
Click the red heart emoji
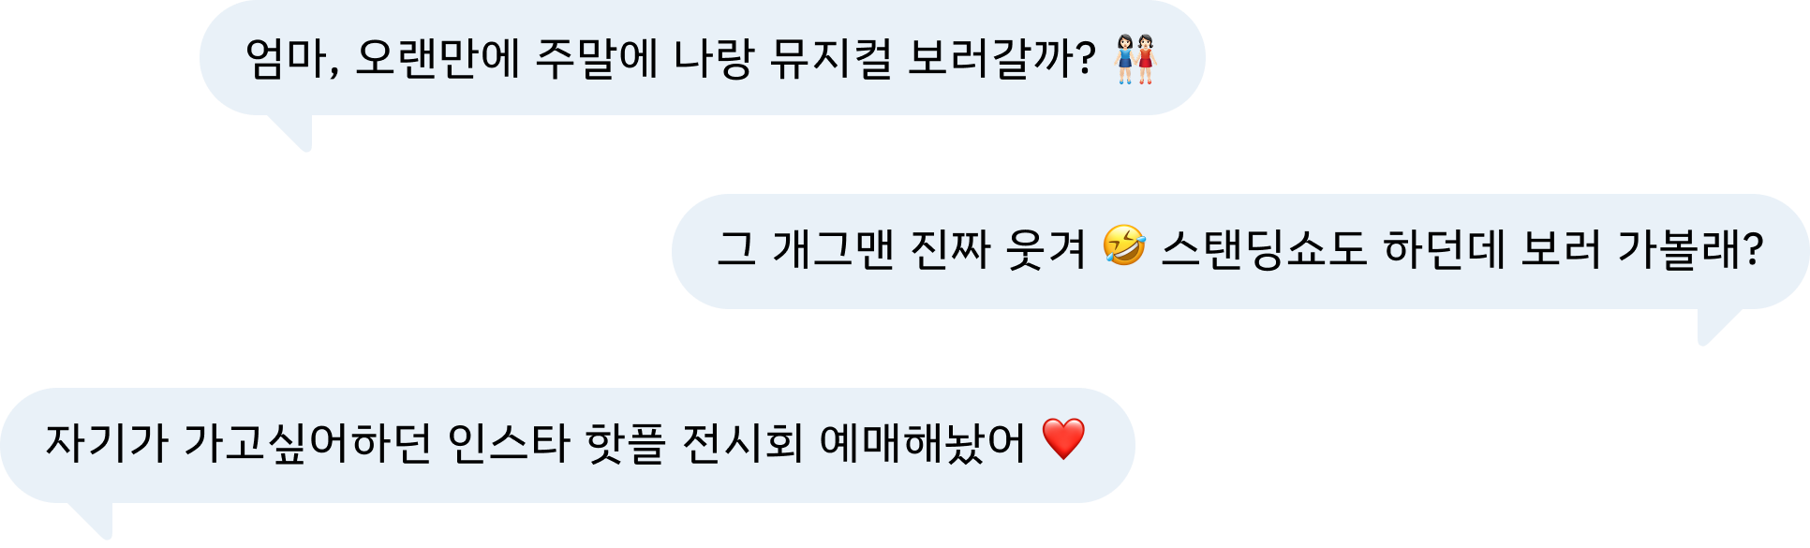point(1063,439)
